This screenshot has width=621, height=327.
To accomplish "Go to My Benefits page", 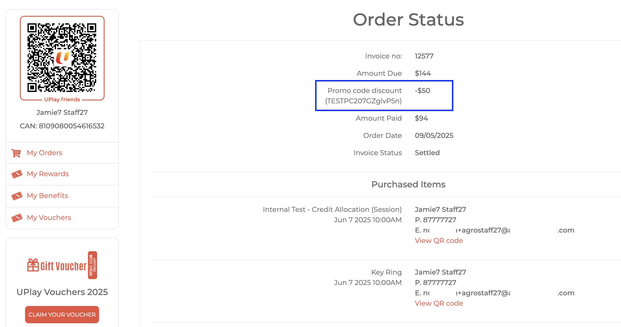I will 48,196.
